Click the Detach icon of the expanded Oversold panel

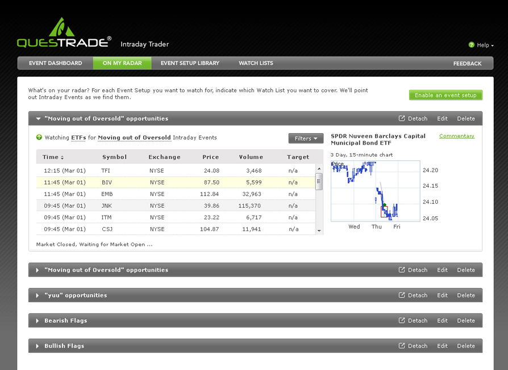(402, 118)
